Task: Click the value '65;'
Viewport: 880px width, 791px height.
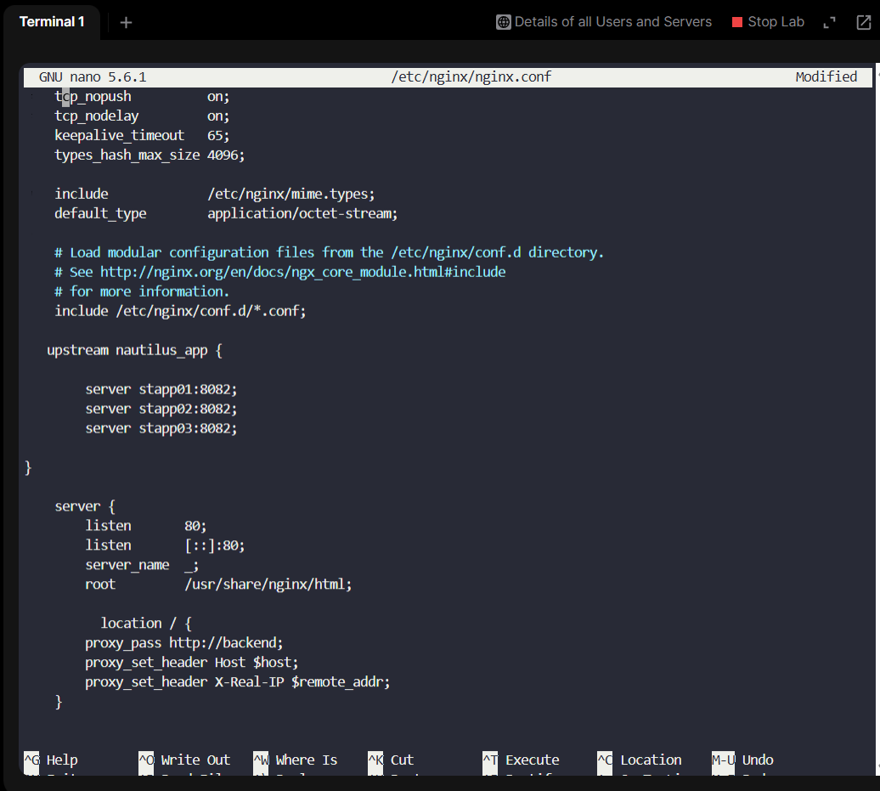Action: point(218,135)
